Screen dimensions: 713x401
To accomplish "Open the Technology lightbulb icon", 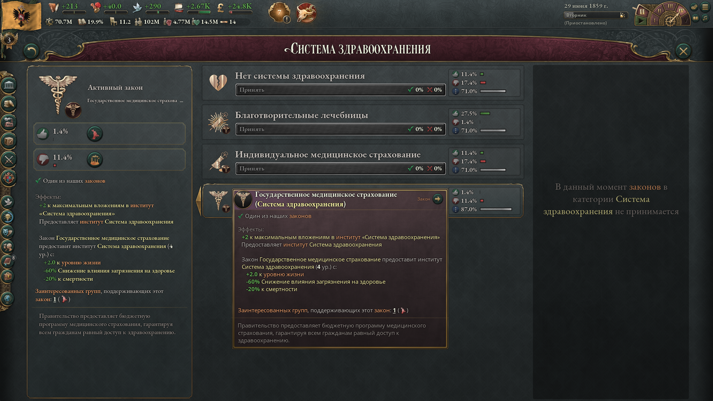I will pyautogui.click(x=8, y=217).
